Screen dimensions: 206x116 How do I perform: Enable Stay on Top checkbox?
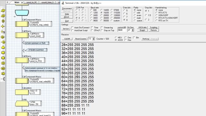[x=102, y=30]
